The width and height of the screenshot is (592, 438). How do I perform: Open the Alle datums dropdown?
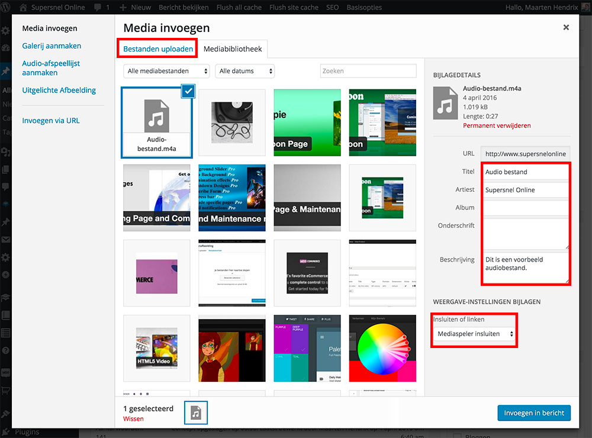(245, 70)
